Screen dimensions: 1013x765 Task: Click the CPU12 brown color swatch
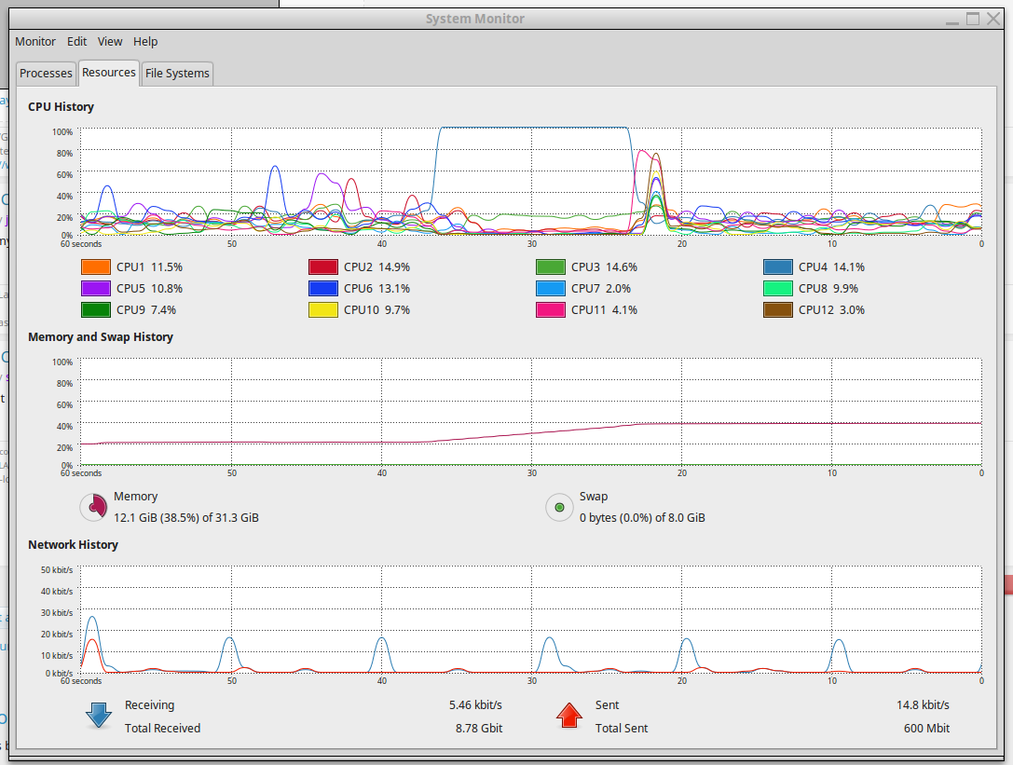coord(778,309)
